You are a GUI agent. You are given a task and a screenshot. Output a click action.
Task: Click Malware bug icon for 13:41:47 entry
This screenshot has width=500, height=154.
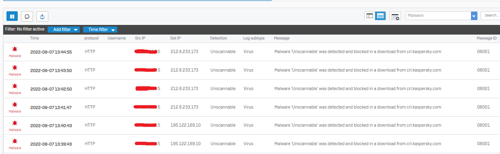click(x=15, y=107)
